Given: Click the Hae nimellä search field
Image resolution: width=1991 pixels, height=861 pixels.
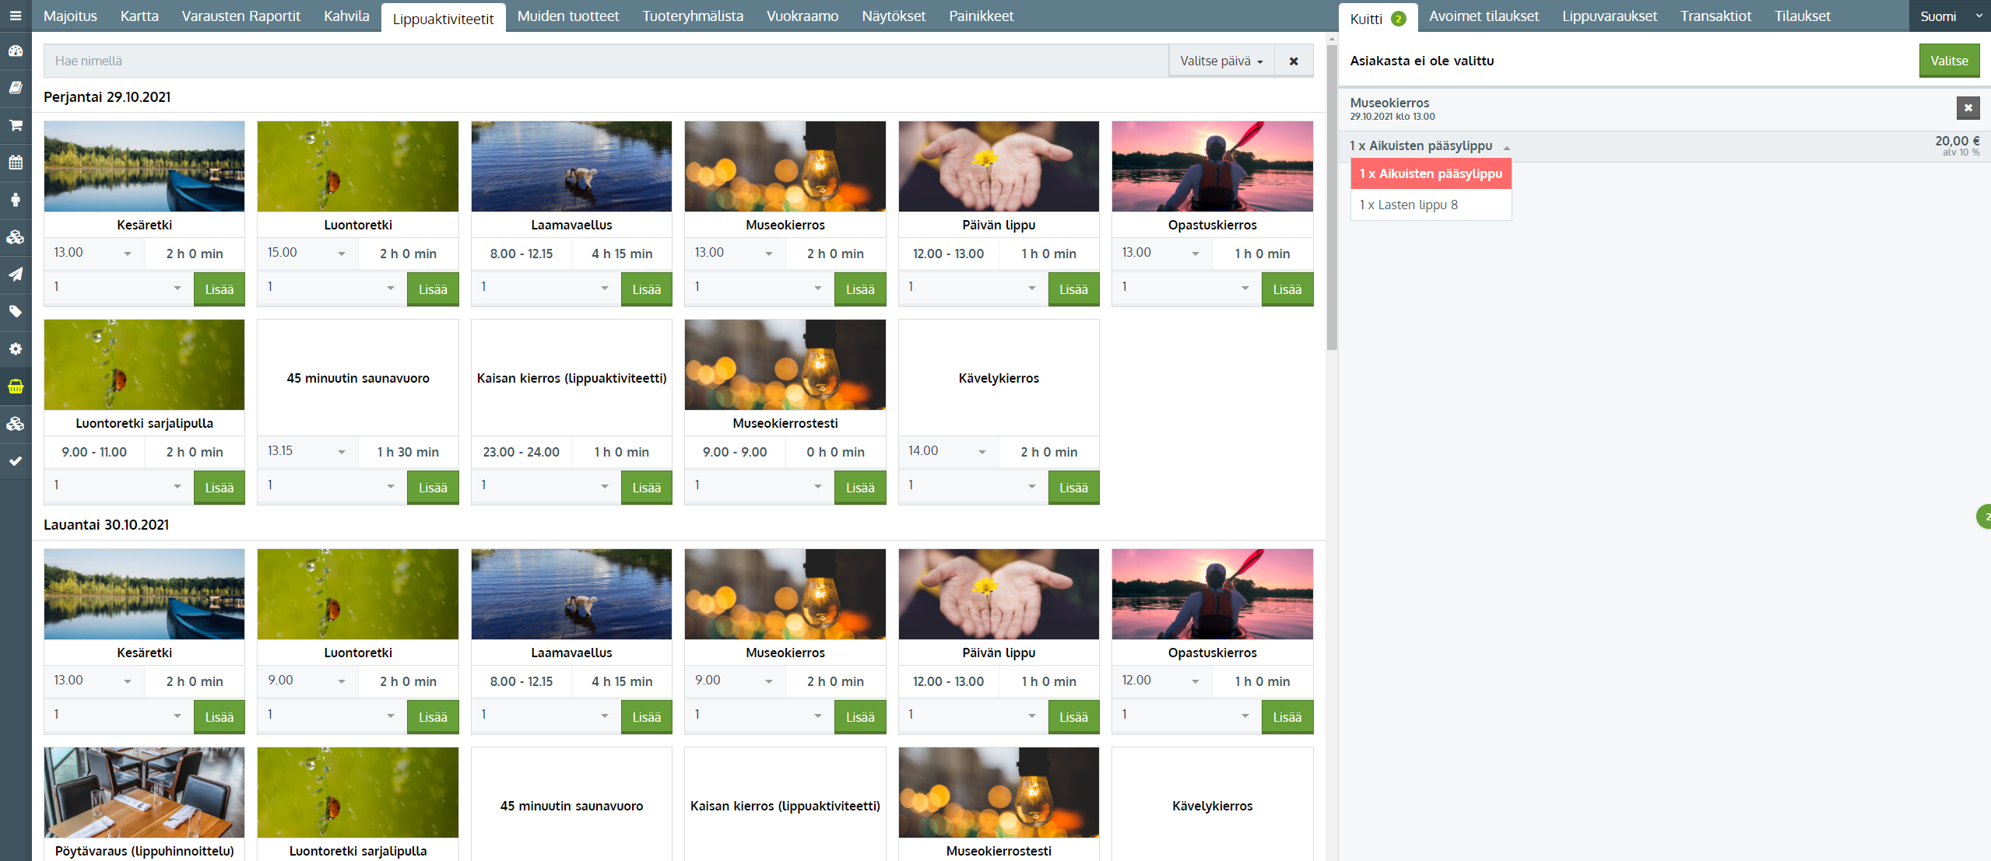Looking at the screenshot, I should point(606,61).
